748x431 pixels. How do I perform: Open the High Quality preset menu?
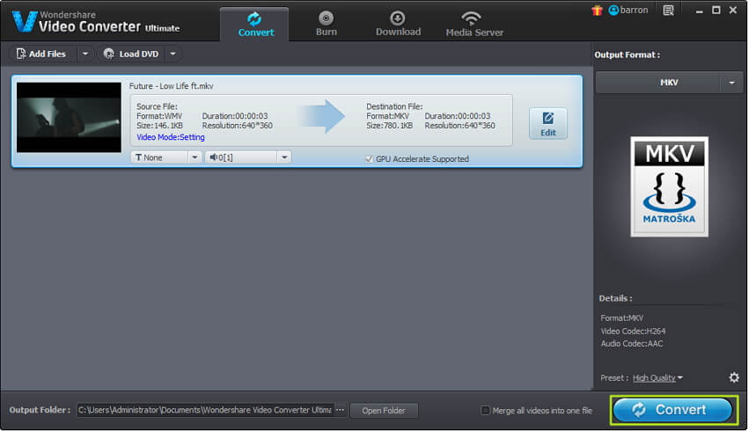(x=656, y=378)
